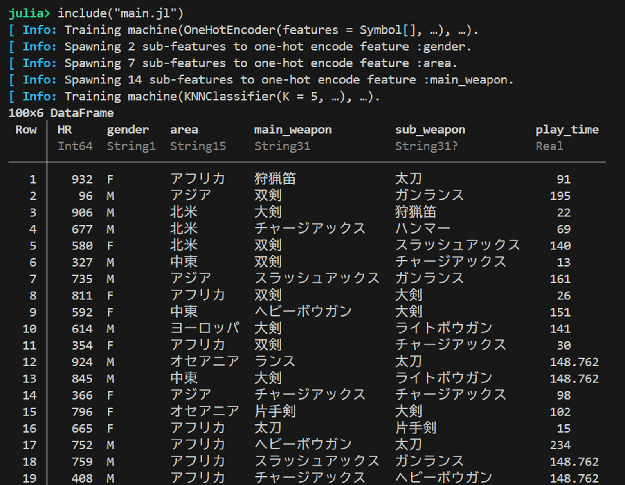Image resolution: width=625 pixels, height=485 pixels.
Task: Click sub_weapon '狩猟笛' in row 3
Action: pyautogui.click(x=416, y=212)
